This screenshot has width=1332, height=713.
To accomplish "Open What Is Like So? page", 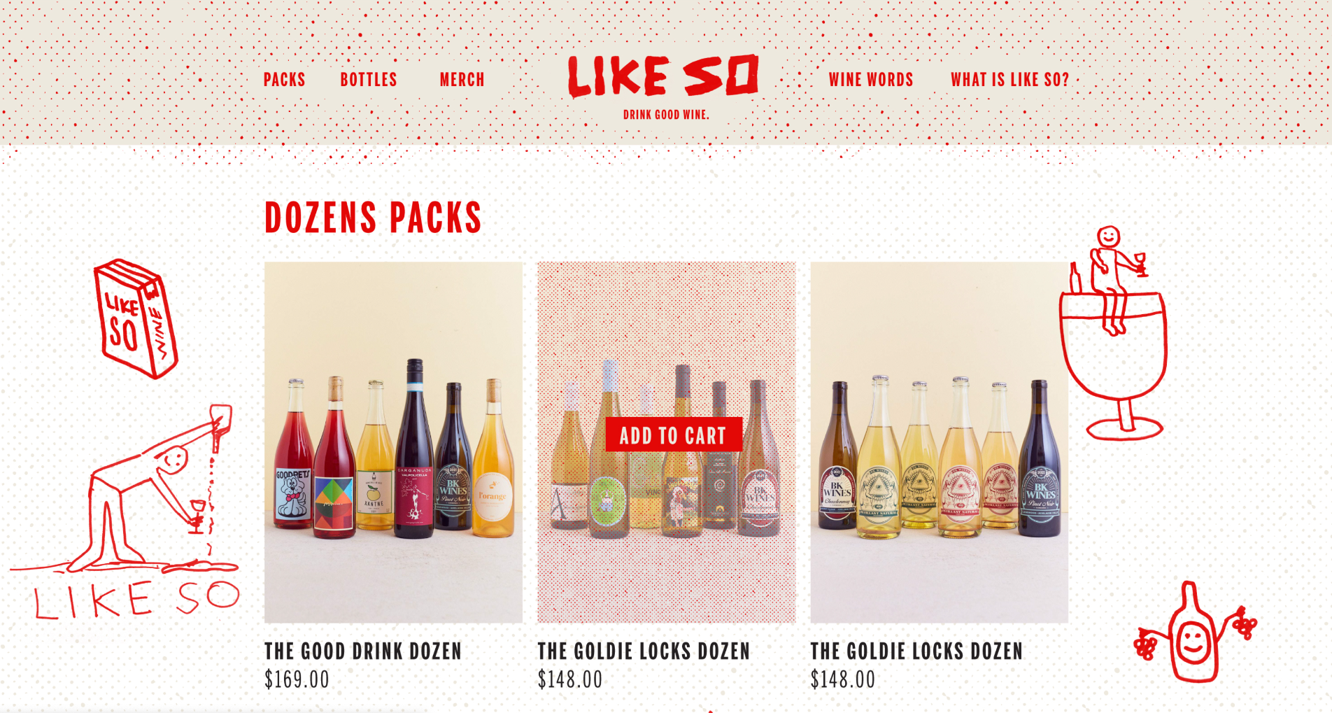I will [x=1009, y=80].
